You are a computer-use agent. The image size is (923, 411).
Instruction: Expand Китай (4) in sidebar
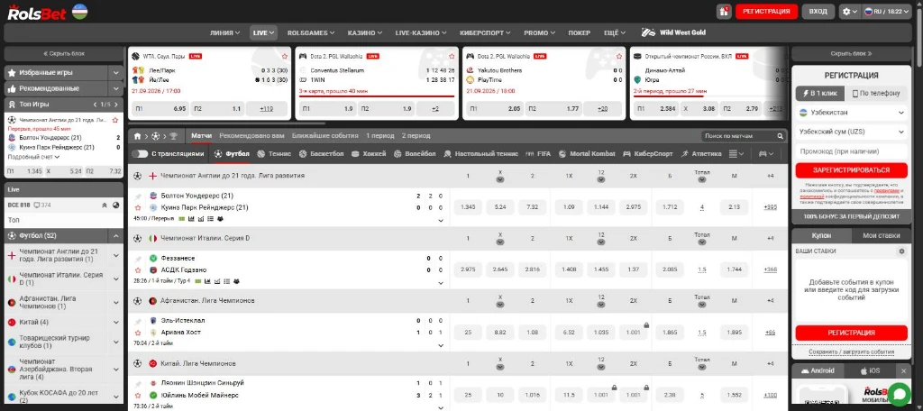(x=116, y=322)
